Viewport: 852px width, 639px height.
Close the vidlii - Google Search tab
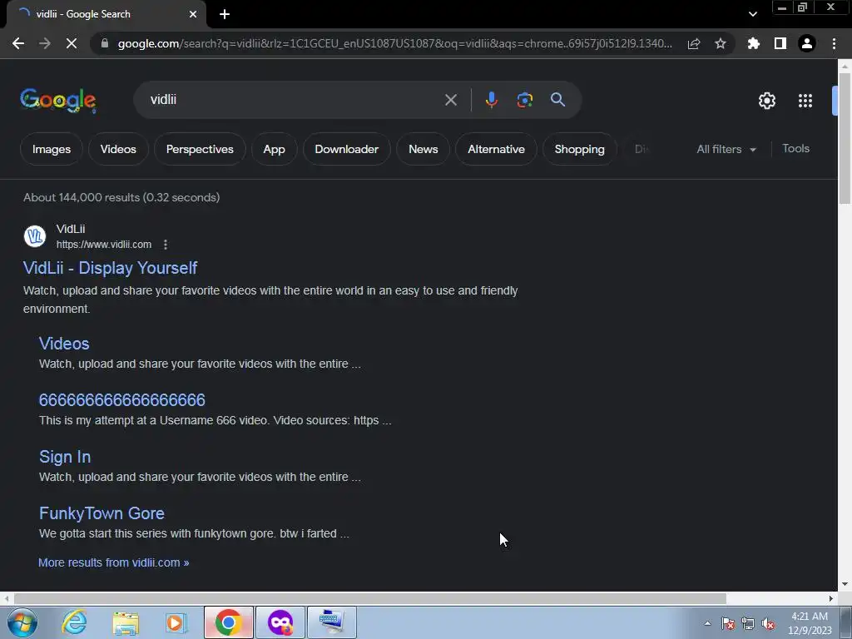tap(193, 14)
